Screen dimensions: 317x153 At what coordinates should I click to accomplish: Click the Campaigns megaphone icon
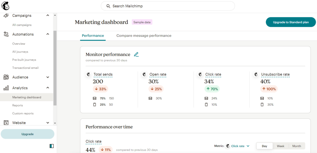pos(6,15)
